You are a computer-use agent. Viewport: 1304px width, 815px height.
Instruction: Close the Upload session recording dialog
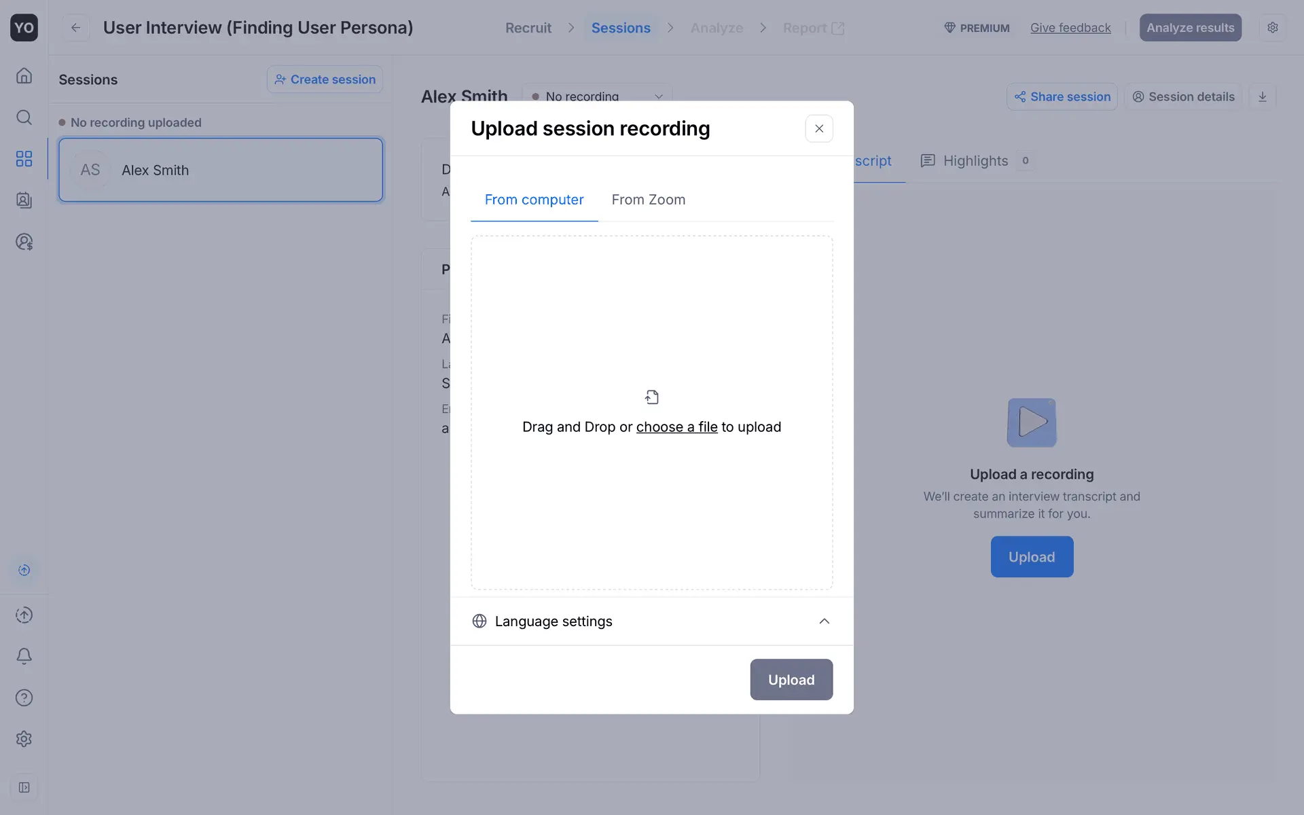[x=819, y=128]
